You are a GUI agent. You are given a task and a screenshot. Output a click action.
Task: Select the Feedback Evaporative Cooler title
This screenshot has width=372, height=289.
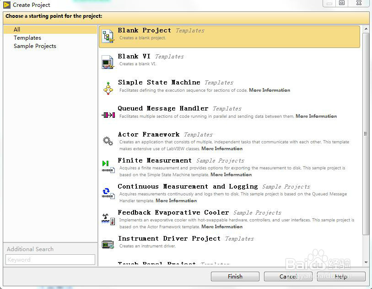coord(173,213)
